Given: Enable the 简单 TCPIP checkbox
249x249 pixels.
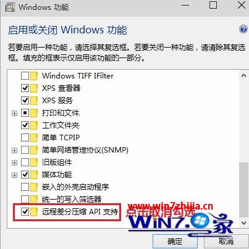Looking at the screenshot, I should click(x=25, y=138).
